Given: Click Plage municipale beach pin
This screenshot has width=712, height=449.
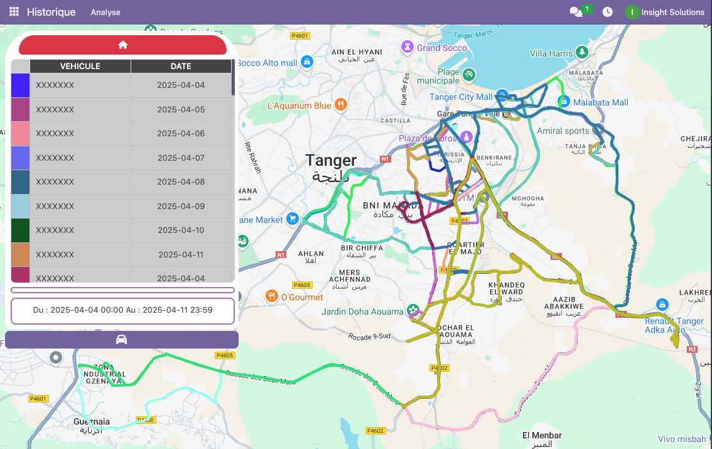Looking at the screenshot, I should [469, 74].
